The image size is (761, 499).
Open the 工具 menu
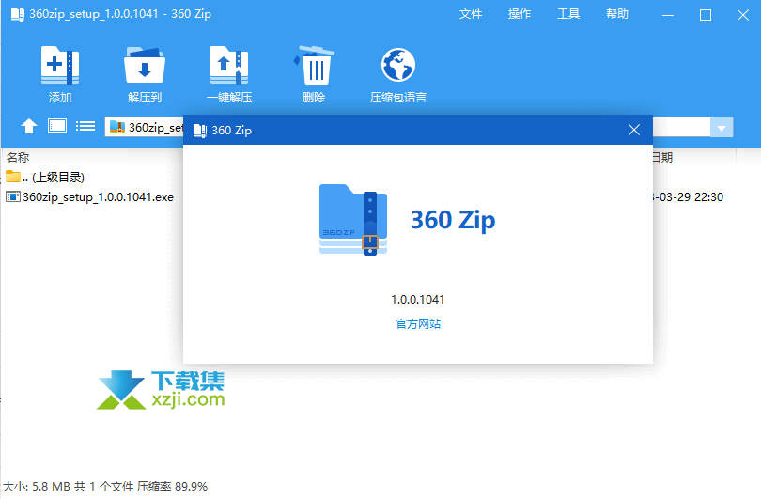pos(568,14)
